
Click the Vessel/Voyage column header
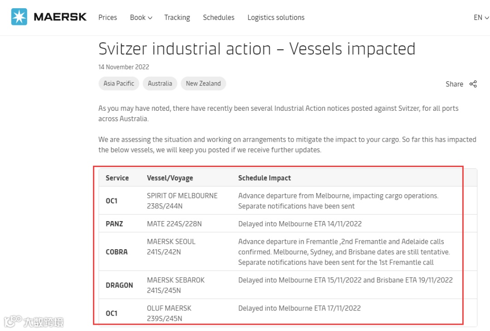(x=170, y=178)
